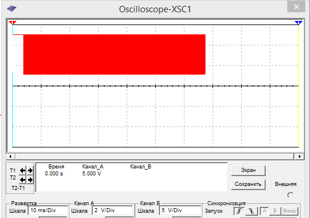
Task: Set trigger source to channel B
Action: pos(275,211)
